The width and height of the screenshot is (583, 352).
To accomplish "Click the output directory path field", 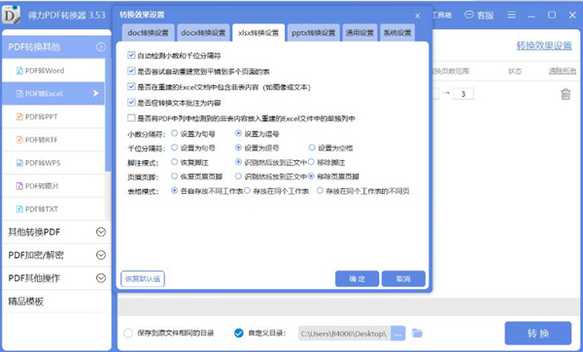I will tap(345, 334).
